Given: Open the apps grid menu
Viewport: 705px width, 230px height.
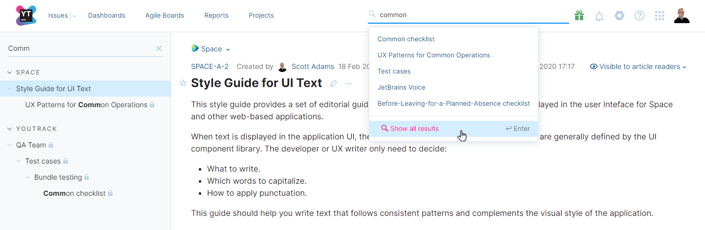Looking at the screenshot, I should [660, 16].
